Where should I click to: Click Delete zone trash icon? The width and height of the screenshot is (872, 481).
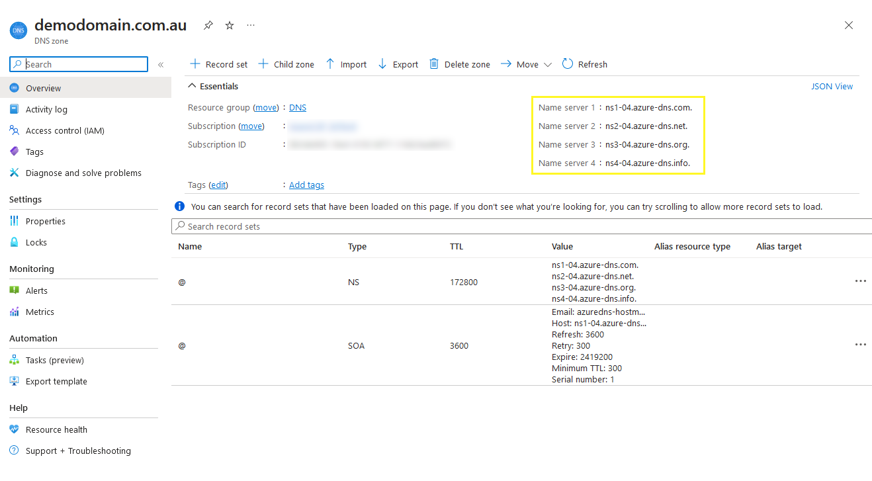(x=434, y=64)
